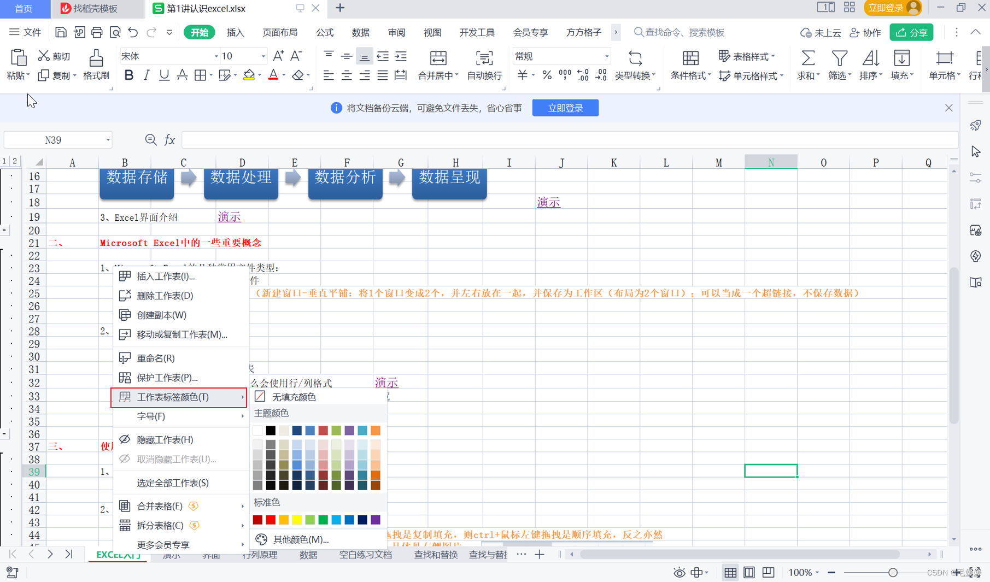Click the Print icon in quick toolbar
The image size is (990, 582).
(x=97, y=32)
